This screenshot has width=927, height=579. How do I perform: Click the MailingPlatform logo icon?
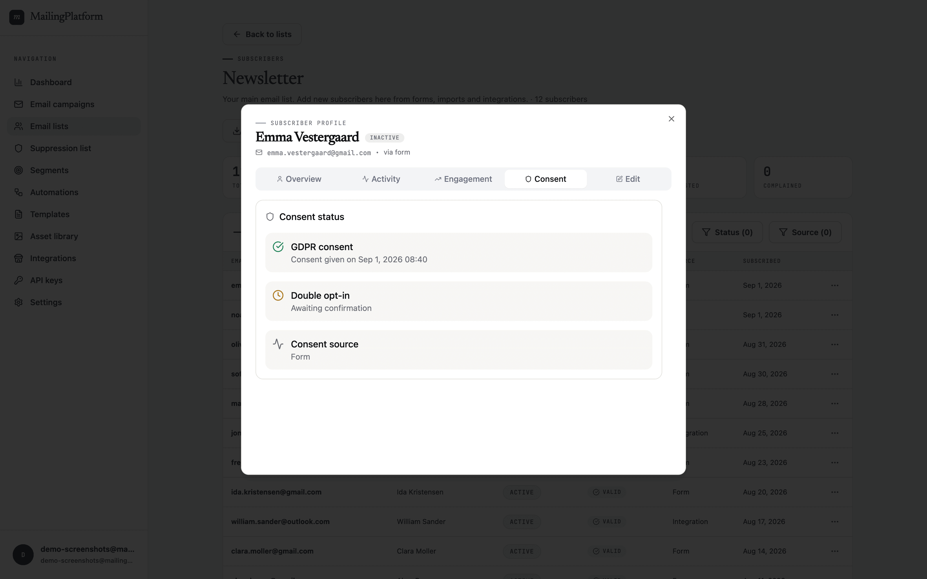pyautogui.click(x=17, y=17)
